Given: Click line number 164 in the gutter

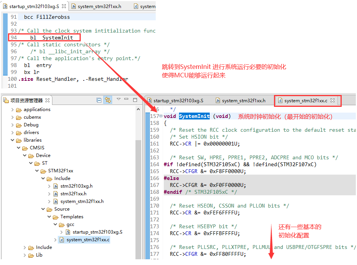Looking at the screenshot, I should click(155, 165).
